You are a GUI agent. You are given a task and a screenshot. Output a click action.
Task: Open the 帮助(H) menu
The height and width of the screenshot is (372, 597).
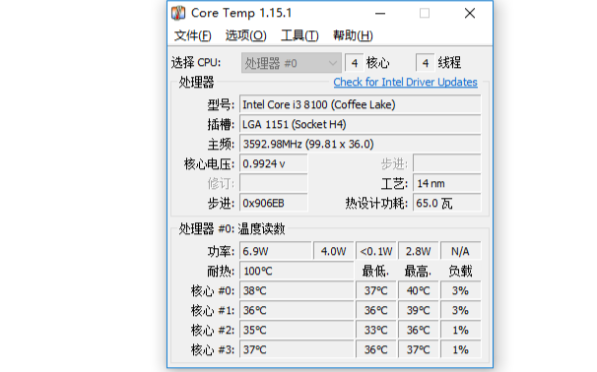pyautogui.click(x=353, y=35)
